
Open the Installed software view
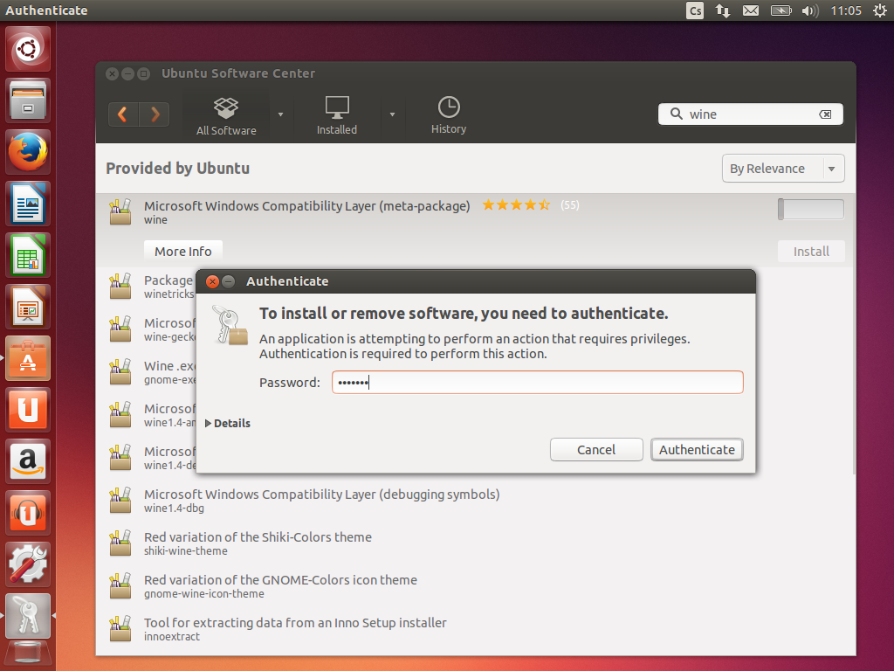click(337, 116)
